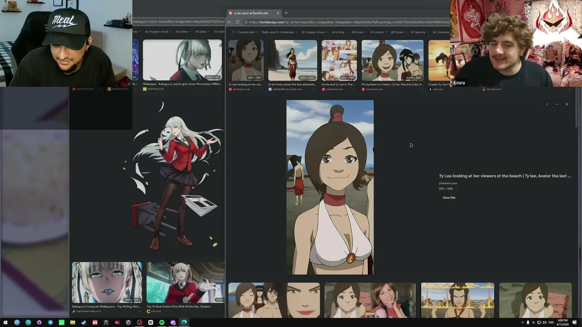582x327 pixels.
Task: Expand 'Any time' filter in right window
Action: click(x=340, y=32)
